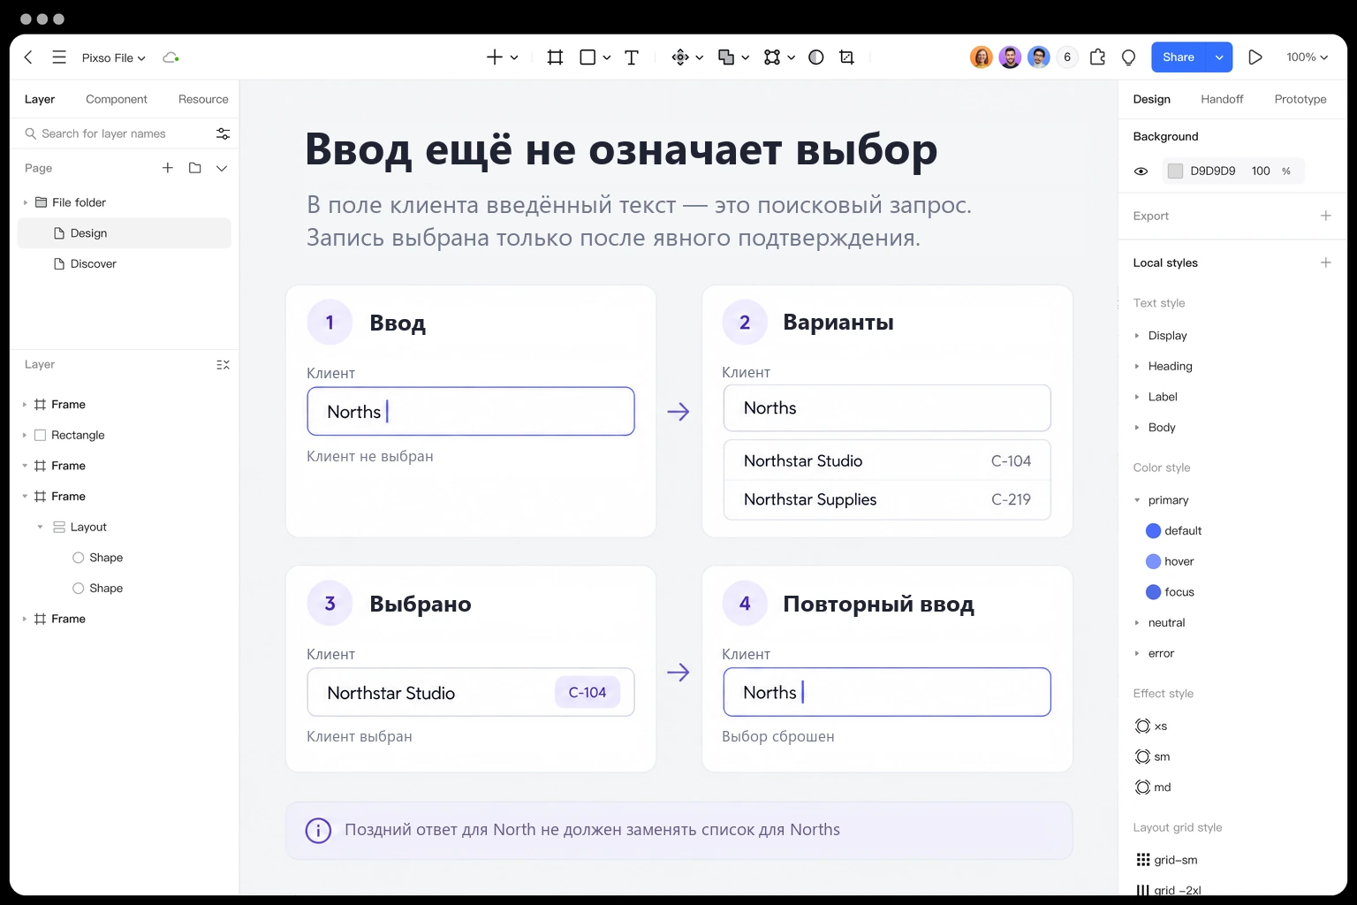Image resolution: width=1357 pixels, height=905 pixels.
Task: Click the sm effect style
Action: coord(1152,757)
